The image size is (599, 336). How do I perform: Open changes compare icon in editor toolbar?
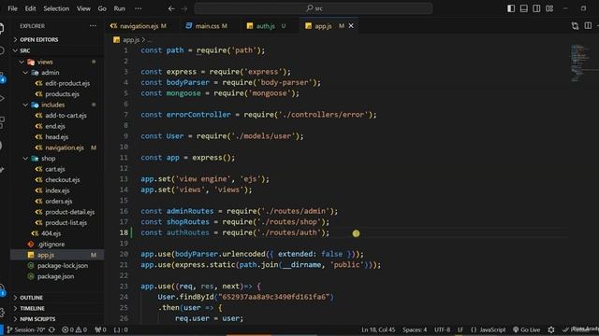(x=575, y=26)
